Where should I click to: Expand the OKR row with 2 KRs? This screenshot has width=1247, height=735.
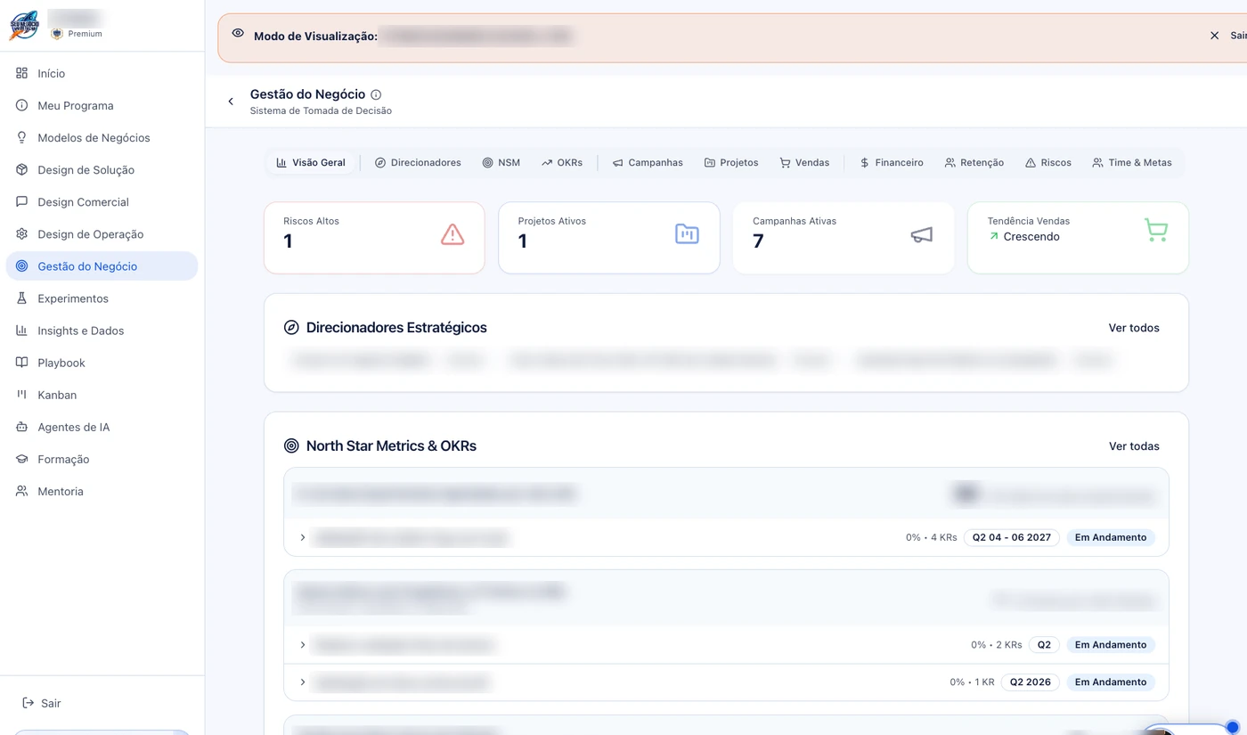click(303, 645)
